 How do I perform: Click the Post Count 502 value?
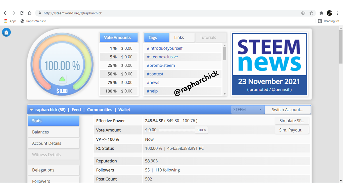coord(148,179)
